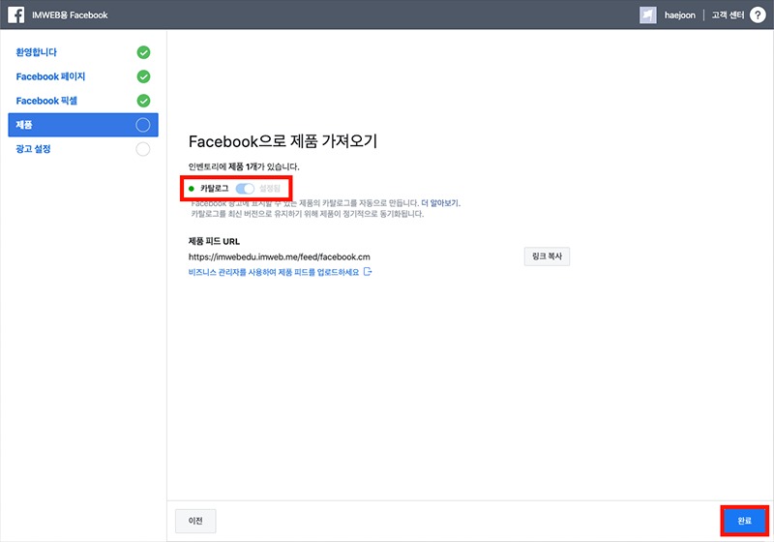
Task: Click the green checkmark beside 환영합니다
Action: (143, 52)
